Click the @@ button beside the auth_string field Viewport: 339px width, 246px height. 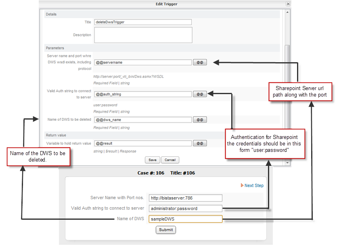[x=200, y=94]
